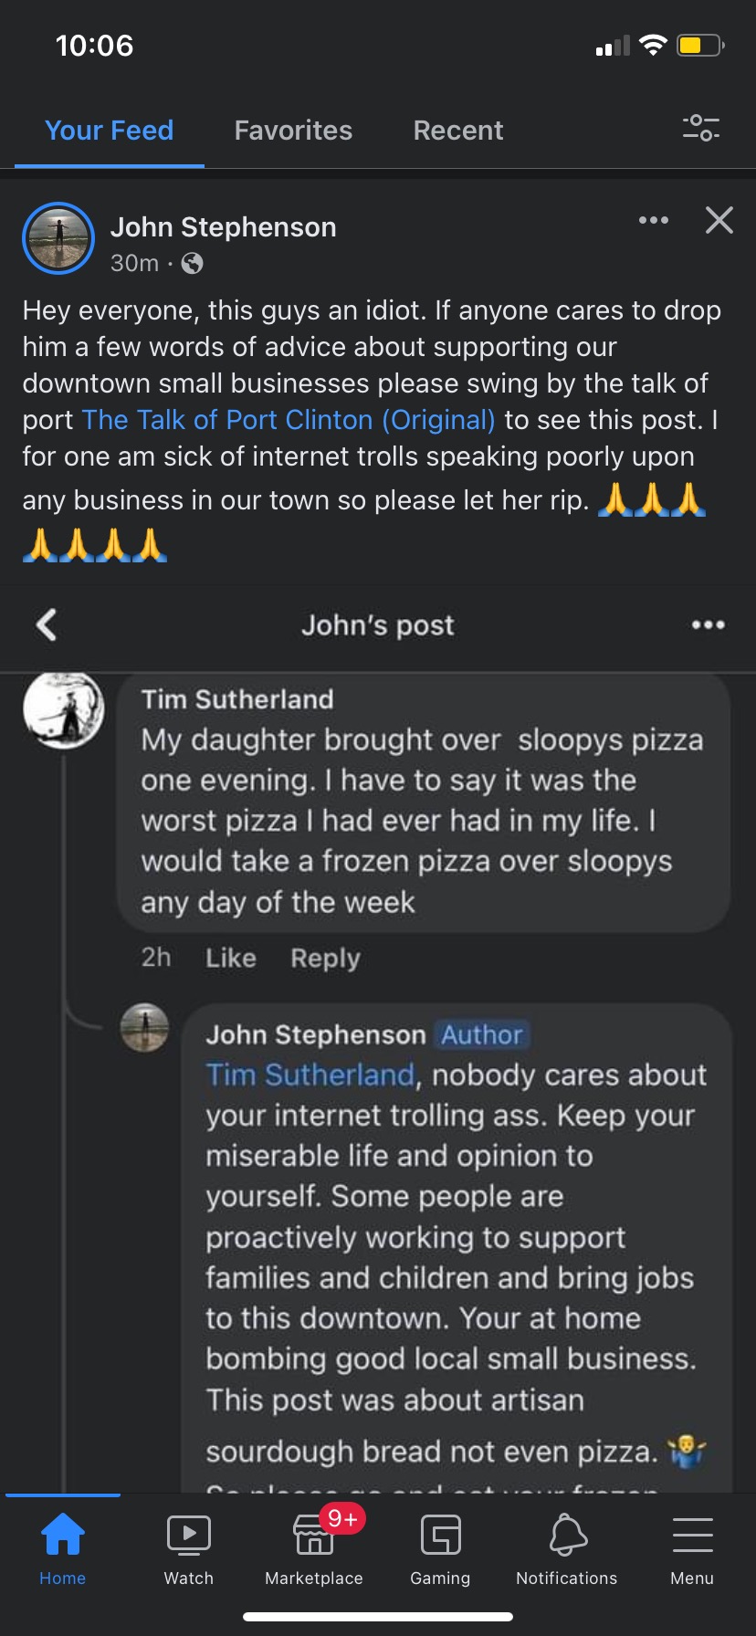Open the hamburger Menu icon
The height and width of the screenshot is (1636, 756).
pos(692,1536)
